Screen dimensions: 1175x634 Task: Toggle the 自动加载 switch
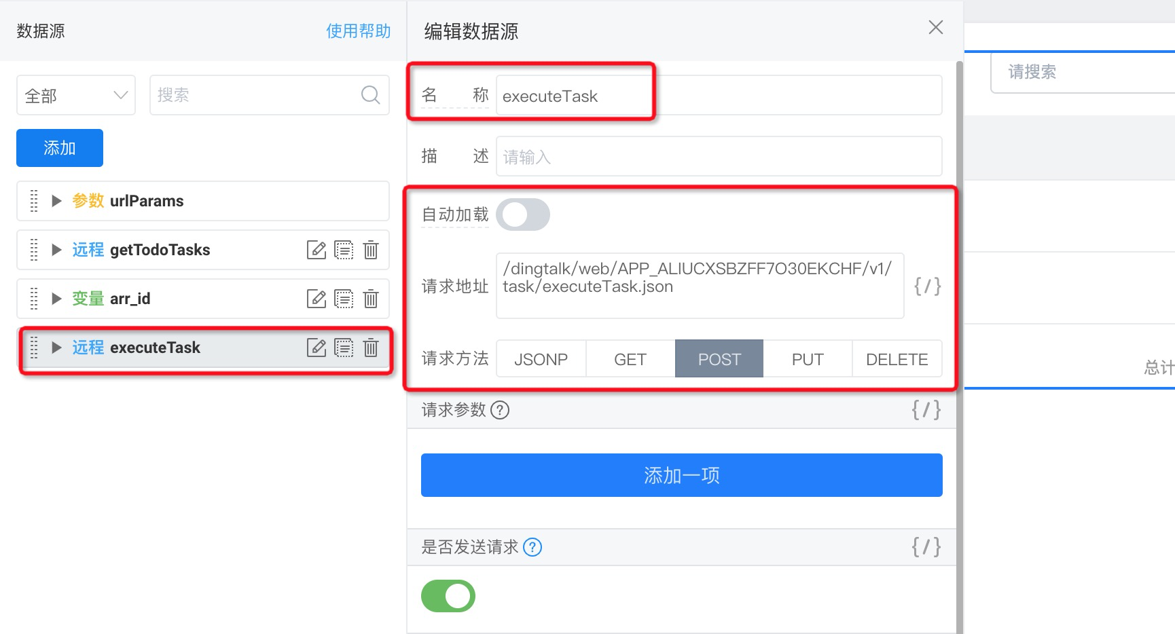pyautogui.click(x=523, y=215)
